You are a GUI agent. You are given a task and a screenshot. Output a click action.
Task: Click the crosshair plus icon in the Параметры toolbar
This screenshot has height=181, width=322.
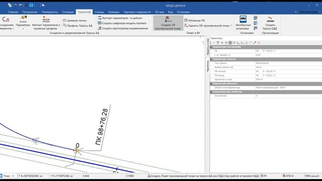coord(226,43)
